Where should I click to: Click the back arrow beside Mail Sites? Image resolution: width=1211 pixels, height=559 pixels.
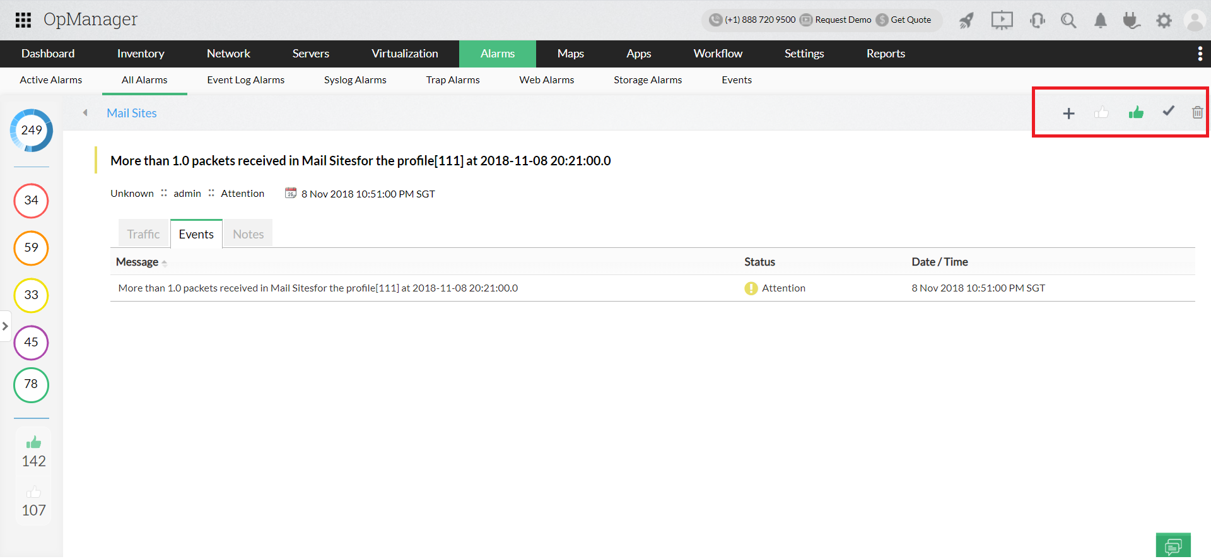[85, 113]
